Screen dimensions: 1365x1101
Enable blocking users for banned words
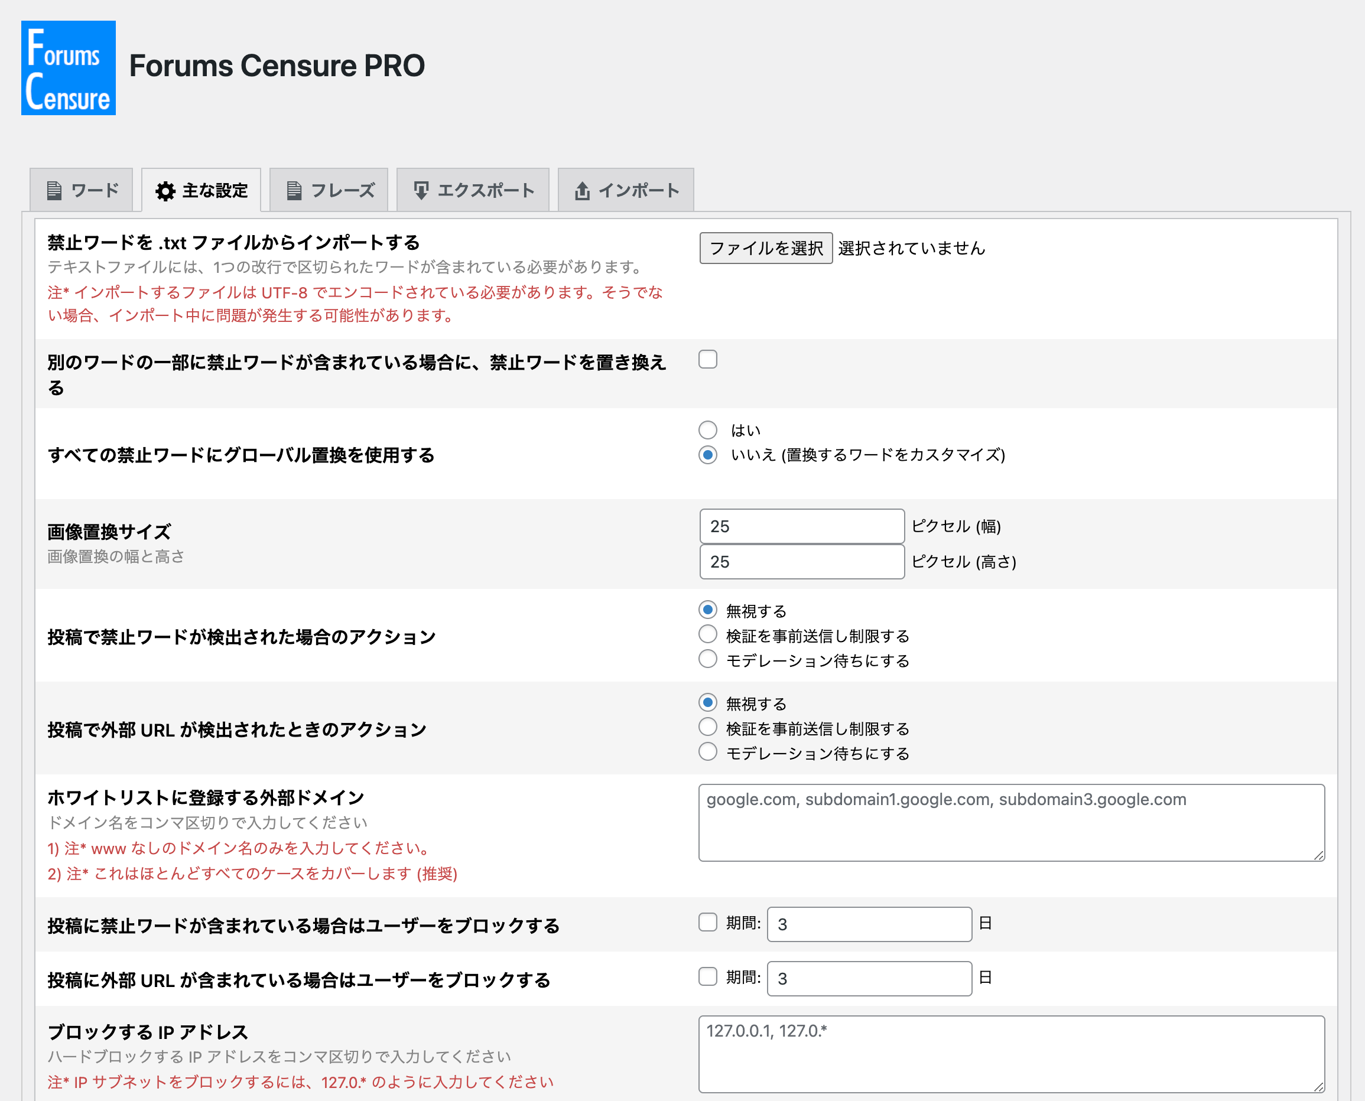tap(707, 922)
